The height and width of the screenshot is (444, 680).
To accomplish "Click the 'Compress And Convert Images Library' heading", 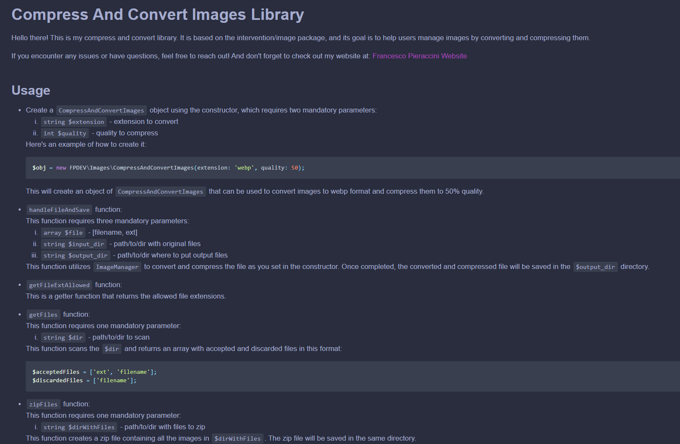I will pyautogui.click(x=157, y=14).
